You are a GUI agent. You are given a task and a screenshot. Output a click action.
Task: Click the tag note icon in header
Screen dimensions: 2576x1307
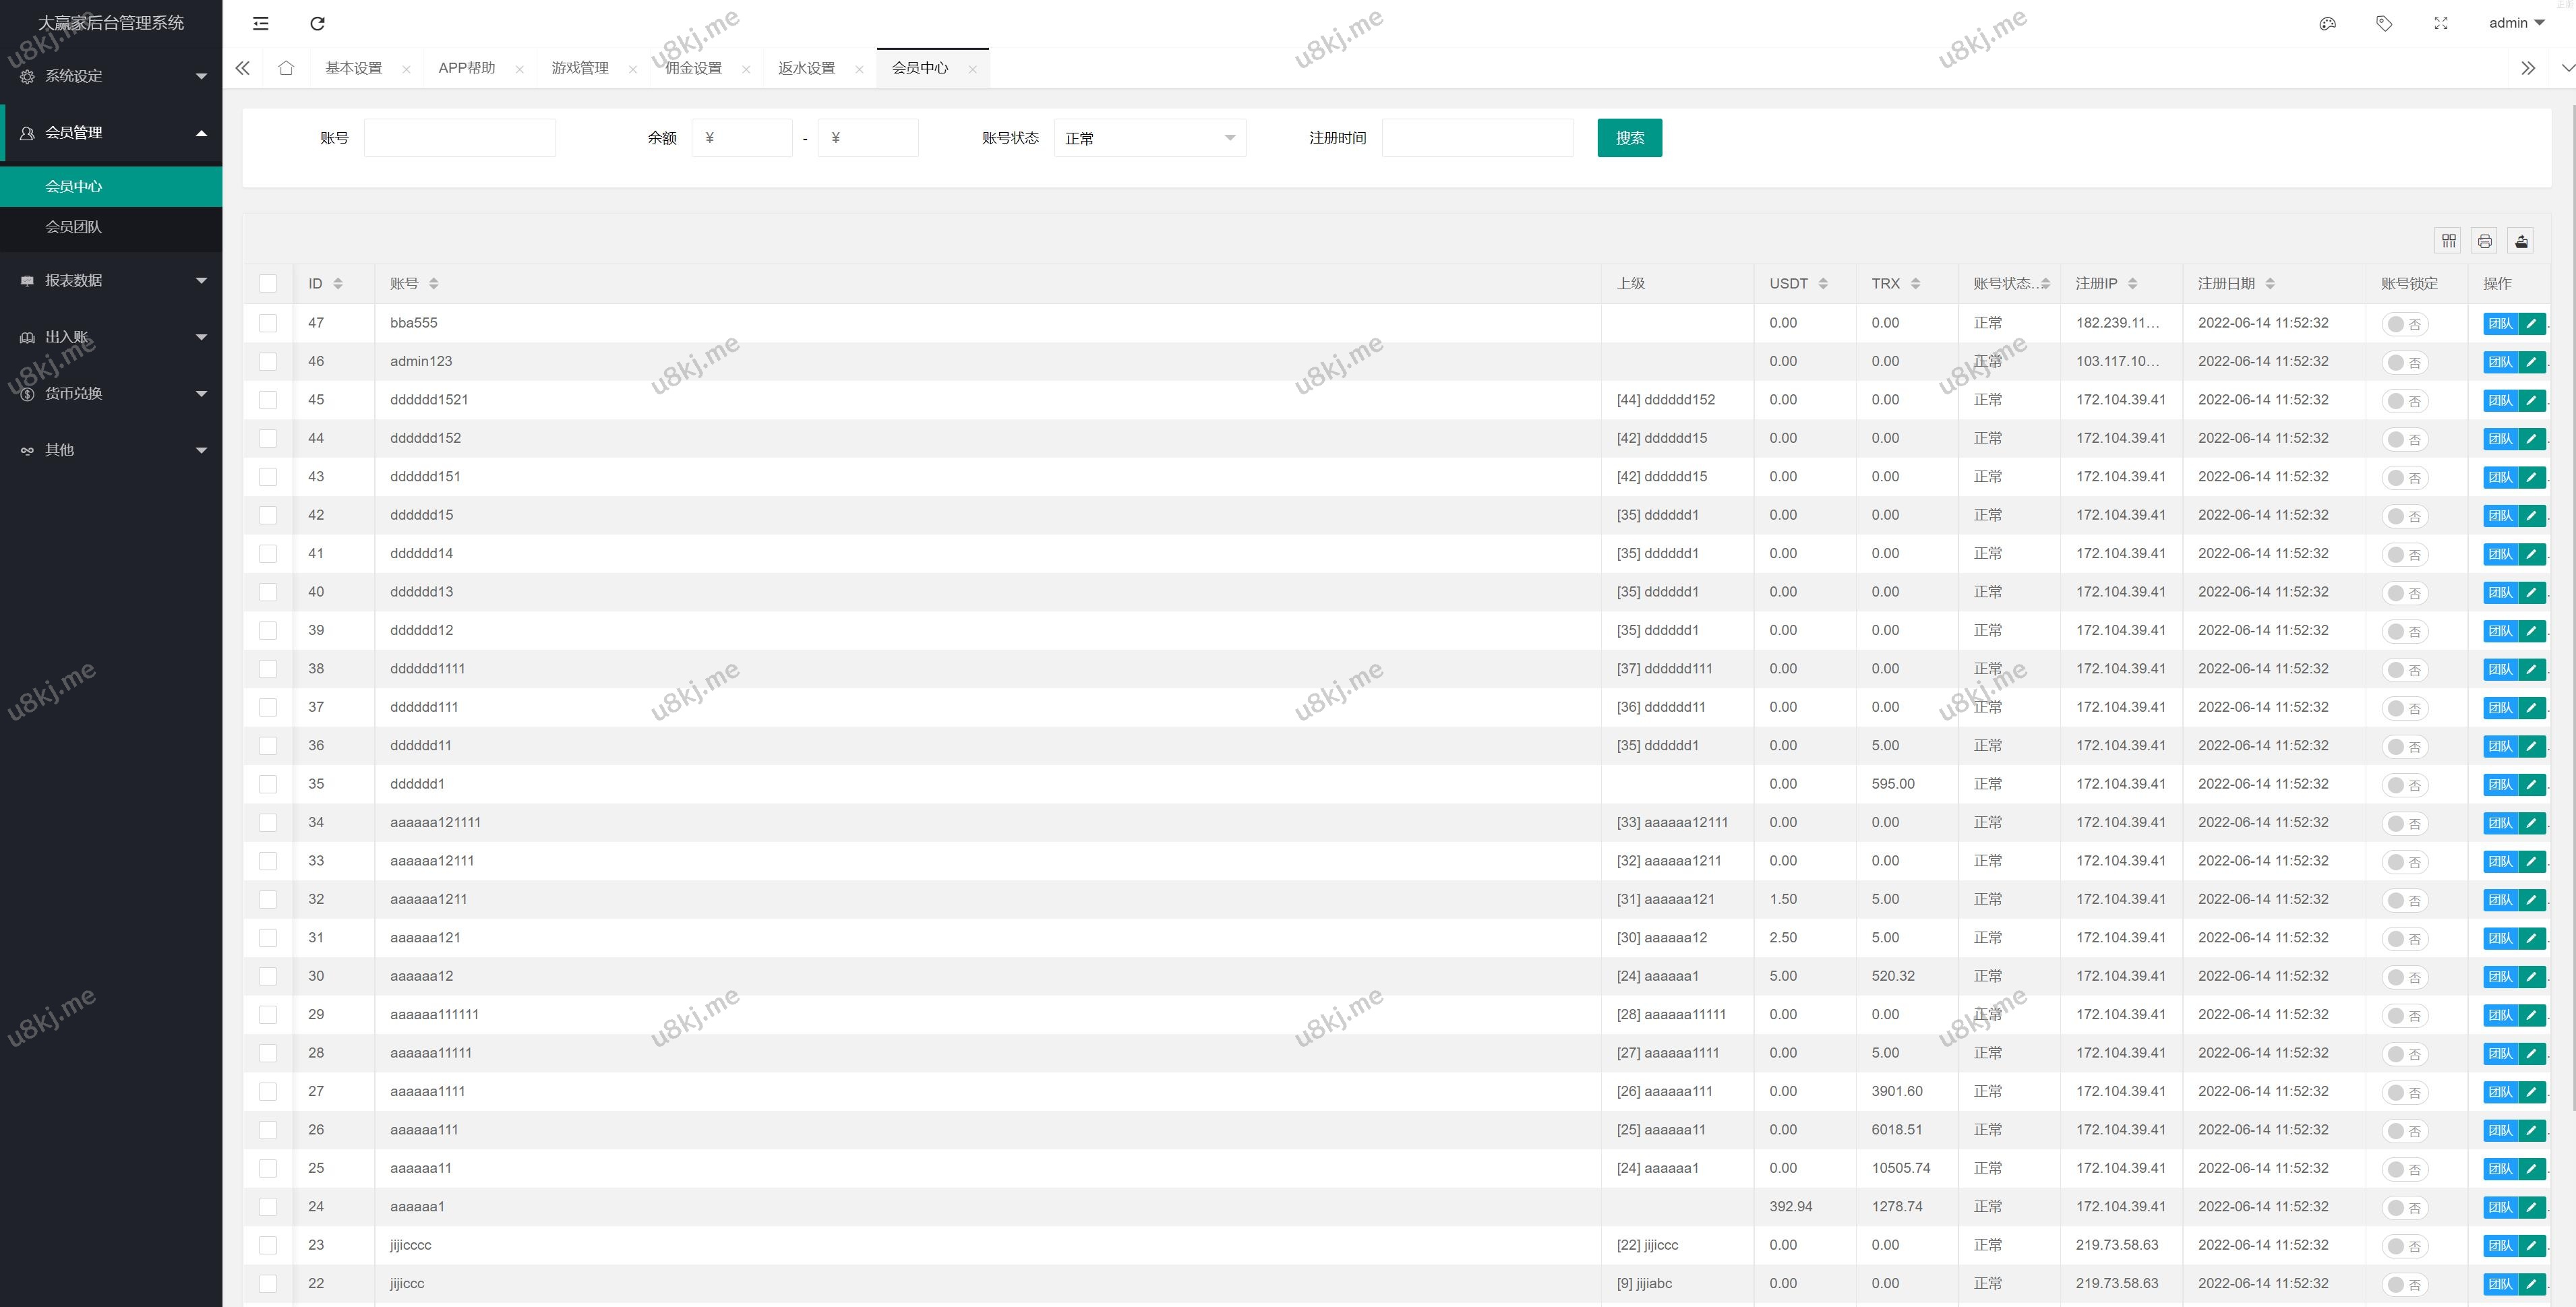(x=2384, y=23)
